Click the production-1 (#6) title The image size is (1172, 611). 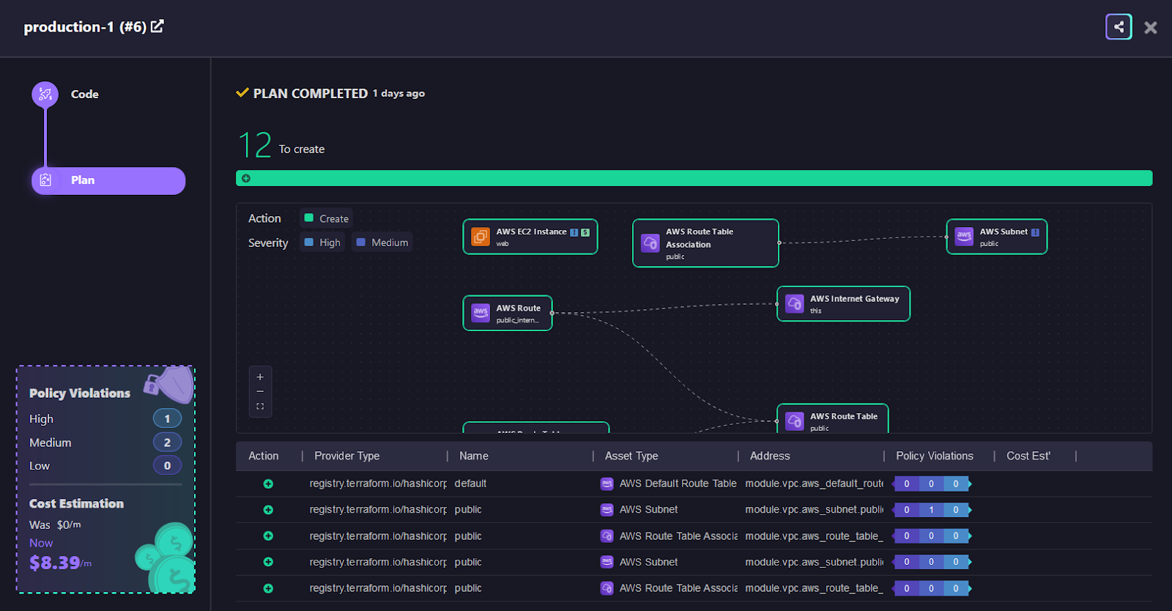tap(85, 27)
